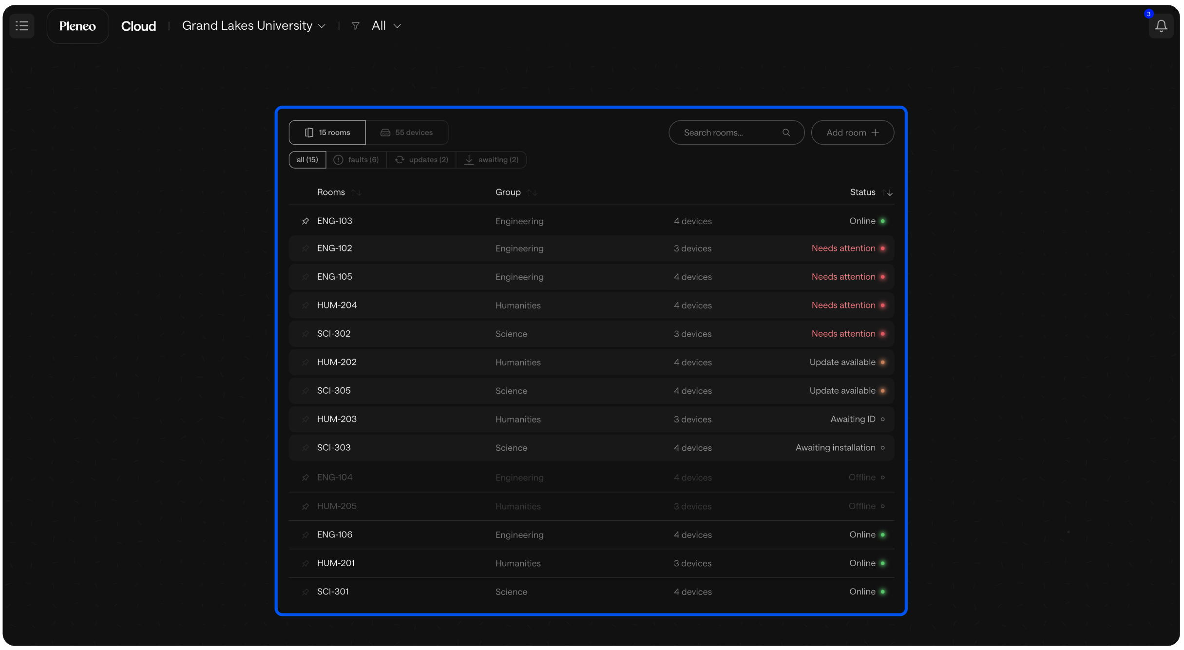Sort by Group column arrows

click(532, 192)
